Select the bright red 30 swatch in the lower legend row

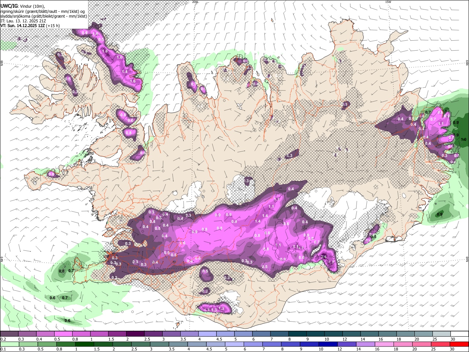tap(460, 344)
